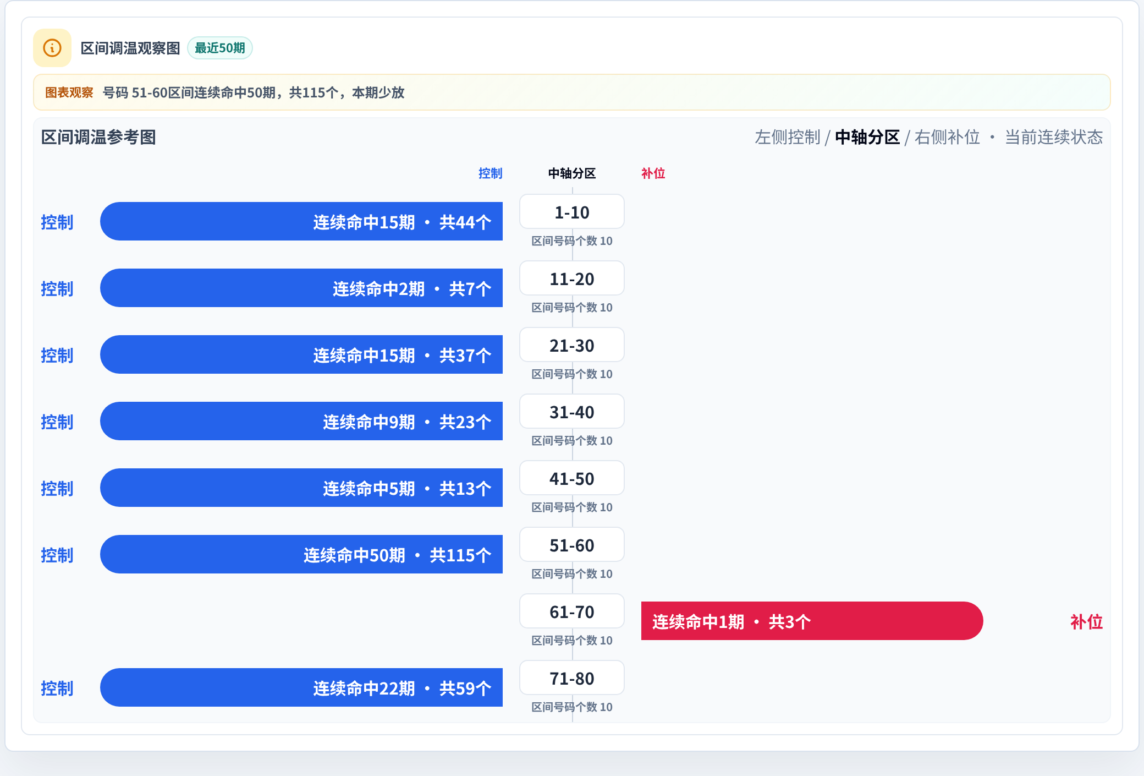Click the blue 控制 column header
Screen dimensions: 1144x776
(491, 173)
